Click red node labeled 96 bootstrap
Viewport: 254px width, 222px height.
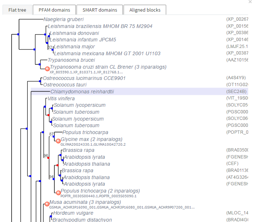click(48, 158)
